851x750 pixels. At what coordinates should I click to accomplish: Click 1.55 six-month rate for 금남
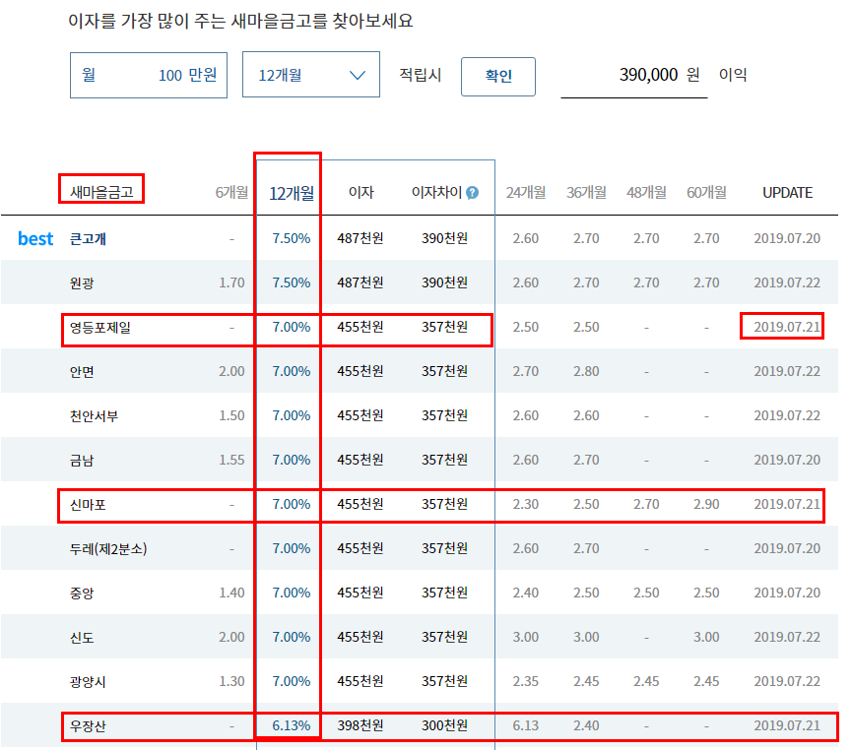231,460
